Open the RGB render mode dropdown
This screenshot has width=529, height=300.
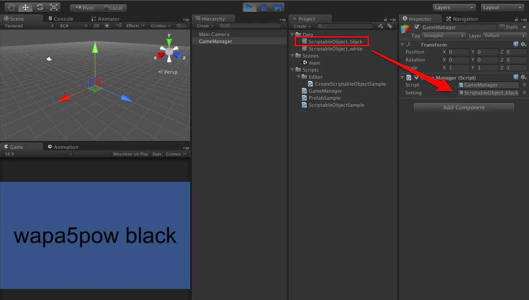coord(73,26)
